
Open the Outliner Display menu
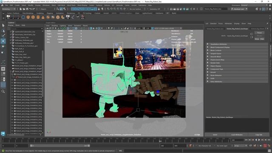point(11,25)
